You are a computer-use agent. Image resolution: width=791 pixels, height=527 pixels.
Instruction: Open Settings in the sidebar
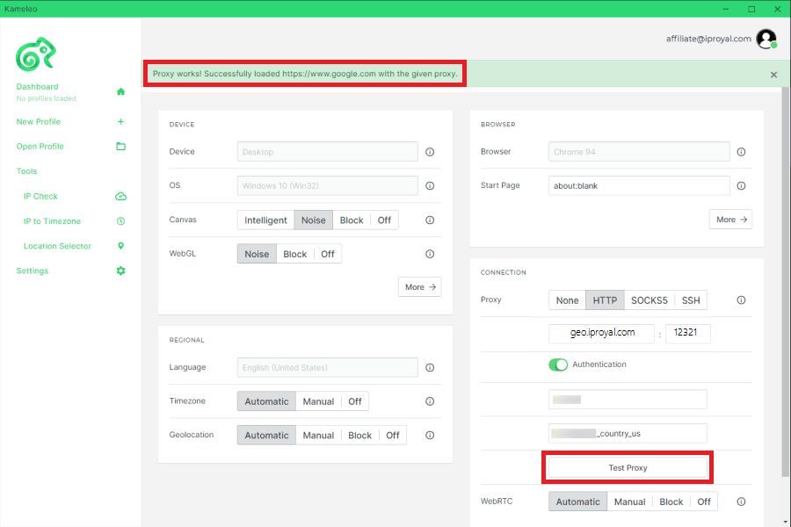pos(33,271)
